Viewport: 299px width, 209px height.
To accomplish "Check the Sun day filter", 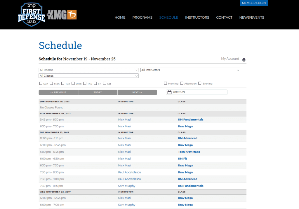I will click(41, 83).
